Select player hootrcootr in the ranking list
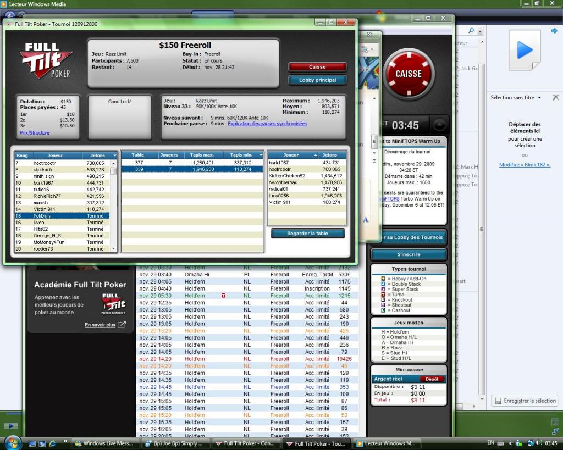 (x=62, y=163)
